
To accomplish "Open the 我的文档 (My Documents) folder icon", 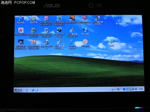I will (x=34, y=20).
